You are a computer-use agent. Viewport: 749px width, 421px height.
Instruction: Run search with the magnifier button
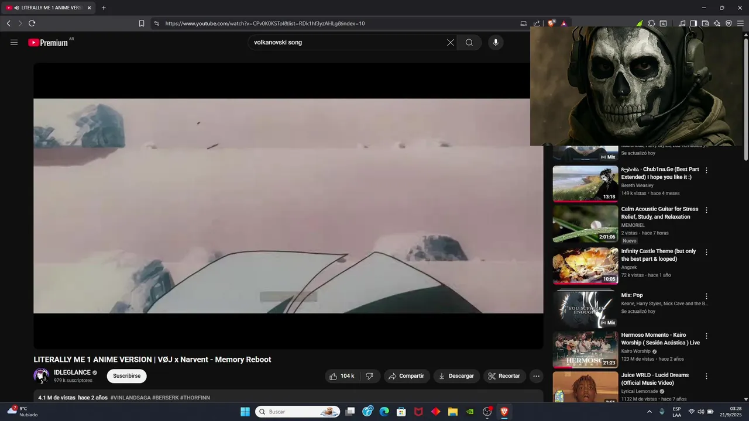click(x=469, y=42)
